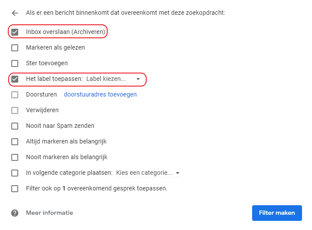The width and height of the screenshot is (312, 230).
Task: Check Altijd markeren als belangrijk
Action: coord(15,142)
